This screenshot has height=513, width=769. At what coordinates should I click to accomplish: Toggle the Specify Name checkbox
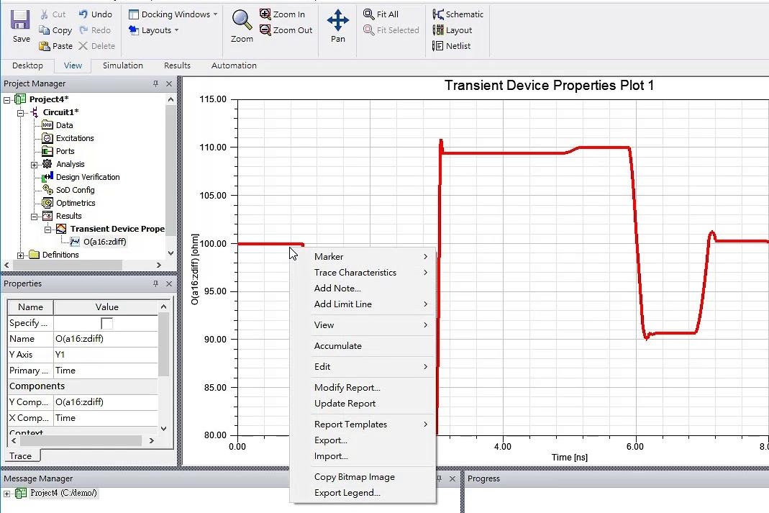(106, 323)
